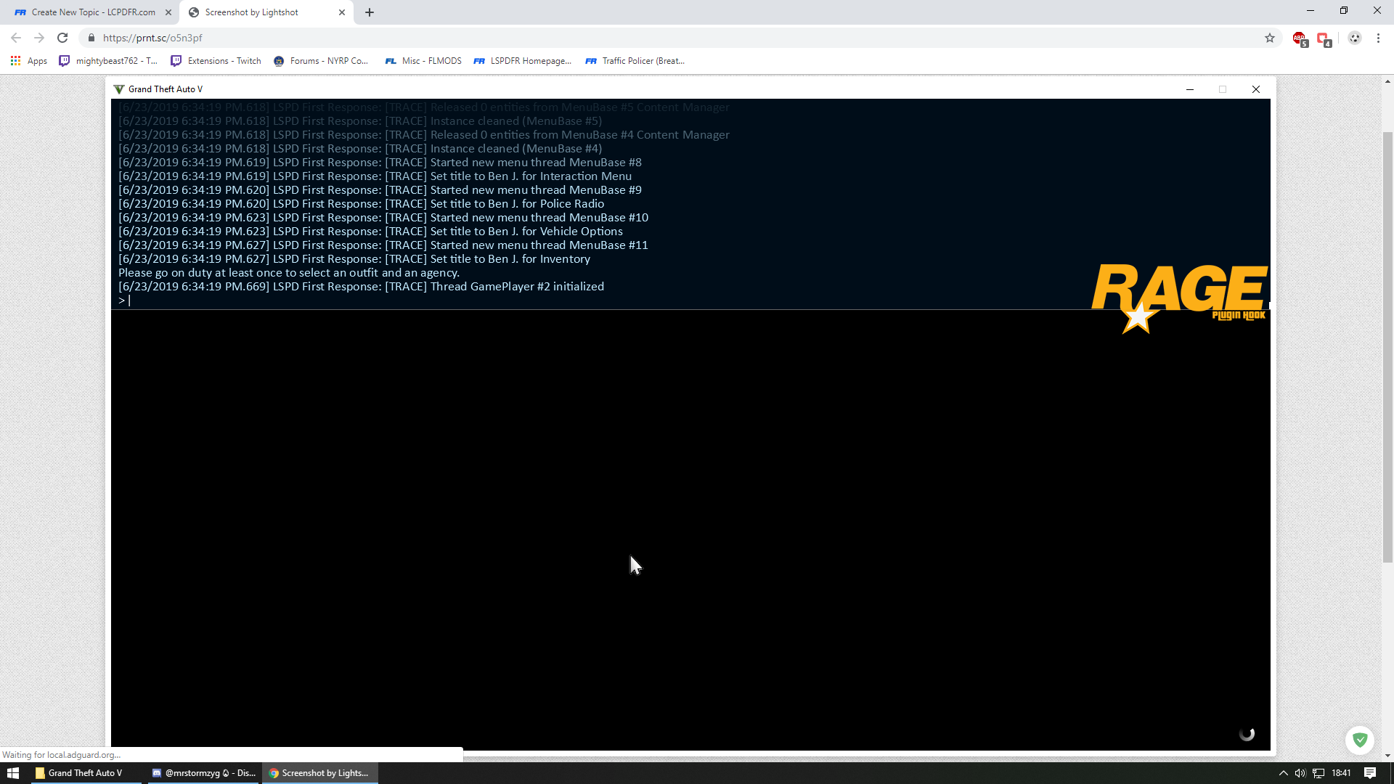Close the Screenshot by Lightshot tab
1394x784 pixels.
point(342,12)
